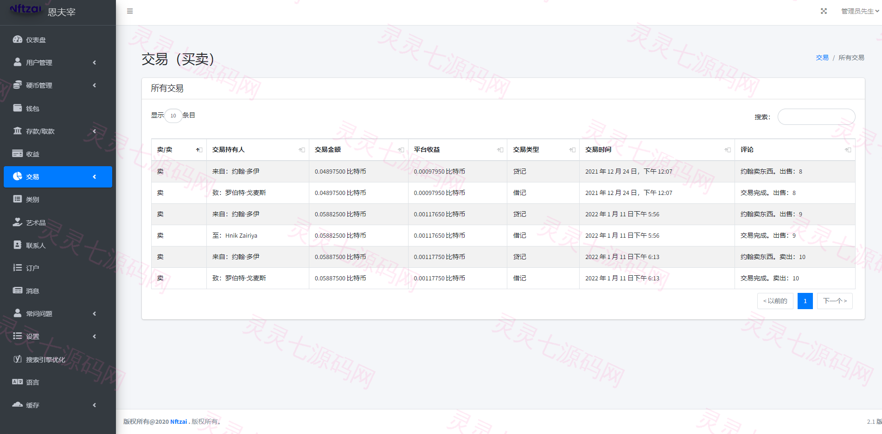Expand the 存款/取款 submenu chevron
Screen dimensions: 882x434
point(95,131)
